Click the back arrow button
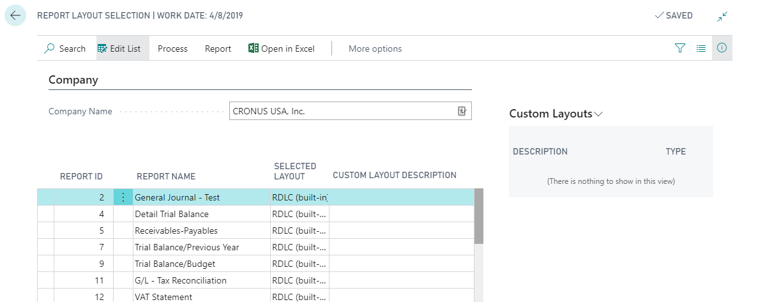Viewport: 758px width, 302px height. pos(15,16)
